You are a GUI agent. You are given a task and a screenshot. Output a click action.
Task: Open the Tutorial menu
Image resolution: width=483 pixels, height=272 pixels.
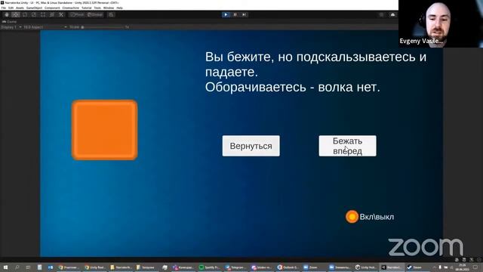(x=87, y=8)
